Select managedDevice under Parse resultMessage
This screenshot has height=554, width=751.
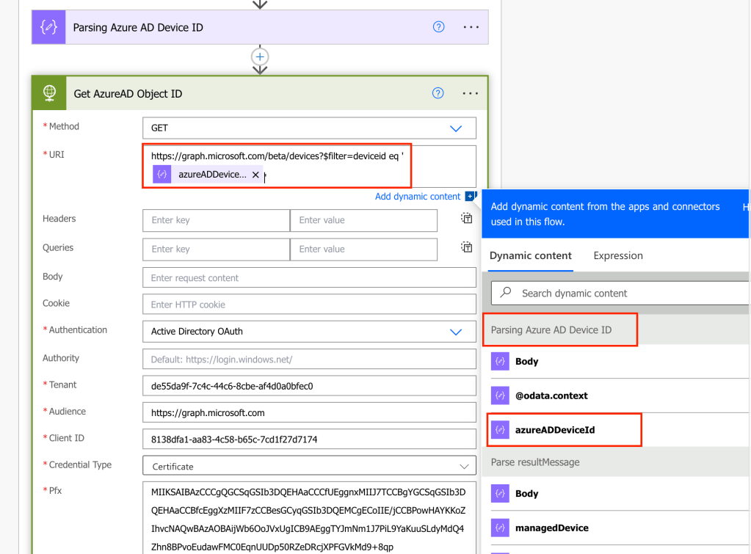551,528
